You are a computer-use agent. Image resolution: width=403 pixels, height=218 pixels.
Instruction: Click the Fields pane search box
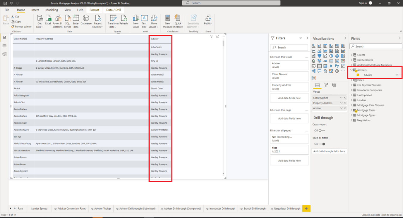tap(375, 46)
